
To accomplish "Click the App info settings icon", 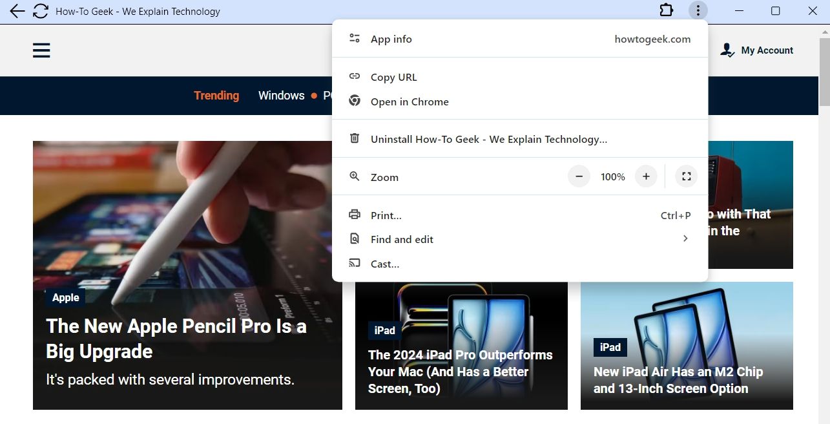I will (x=355, y=39).
